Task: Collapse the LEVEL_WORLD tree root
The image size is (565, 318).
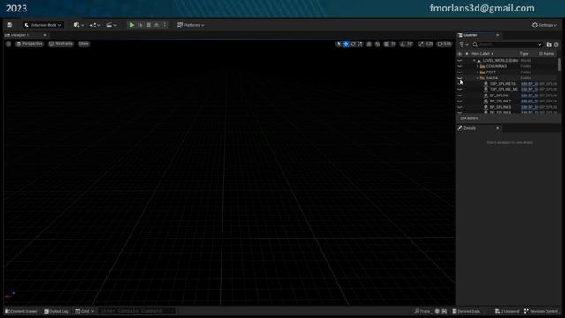Action: (474, 61)
